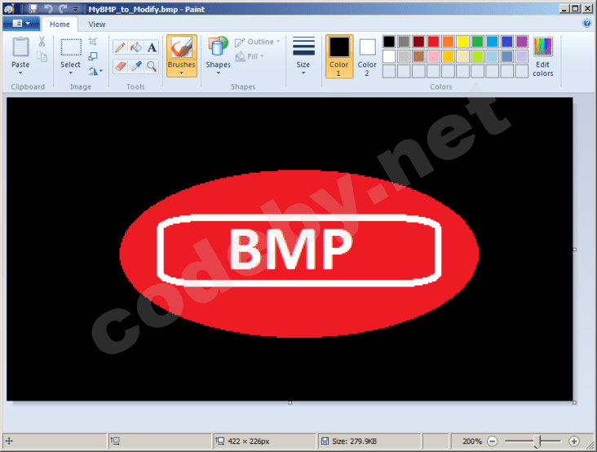Open the Outline dropdown

coord(258,42)
